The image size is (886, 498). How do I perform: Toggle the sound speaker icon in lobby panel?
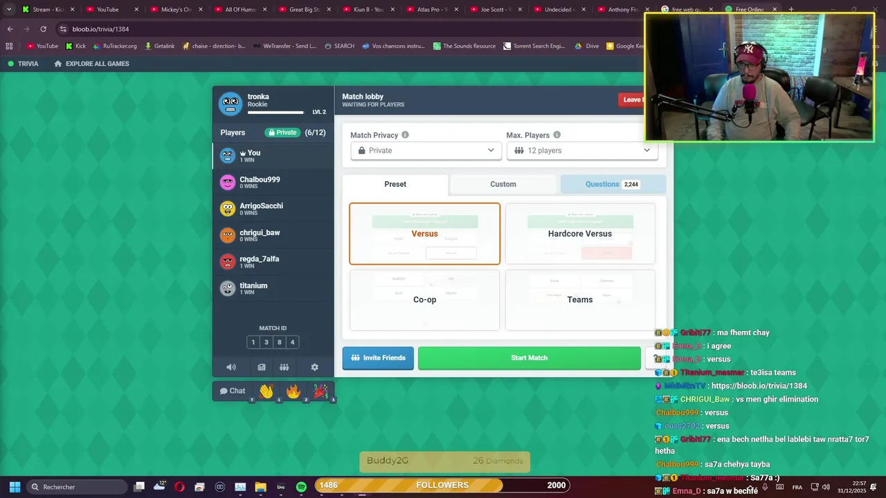[231, 367]
